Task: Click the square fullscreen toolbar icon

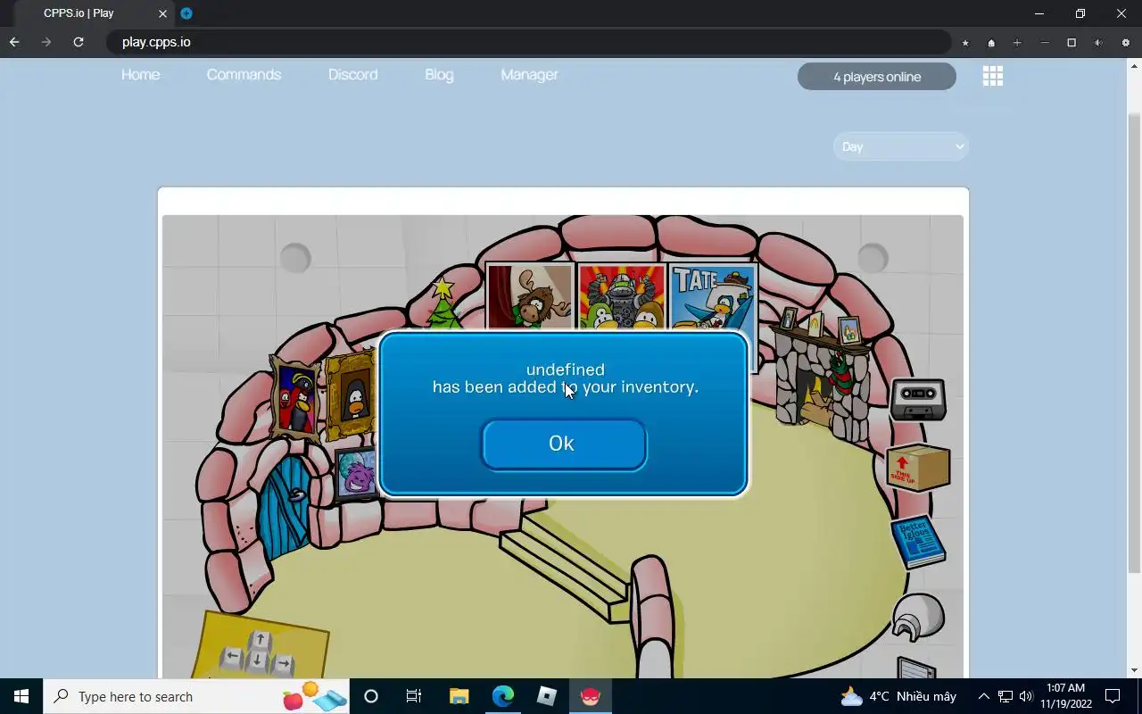Action: [x=1072, y=43]
